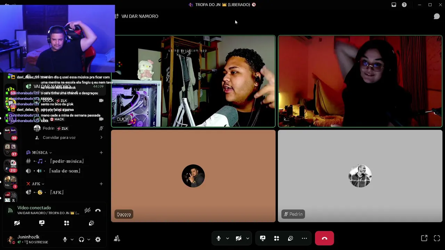The height and width of the screenshot is (250, 445).
Task: Open more options ellipsis in call bar
Action: pos(305,238)
